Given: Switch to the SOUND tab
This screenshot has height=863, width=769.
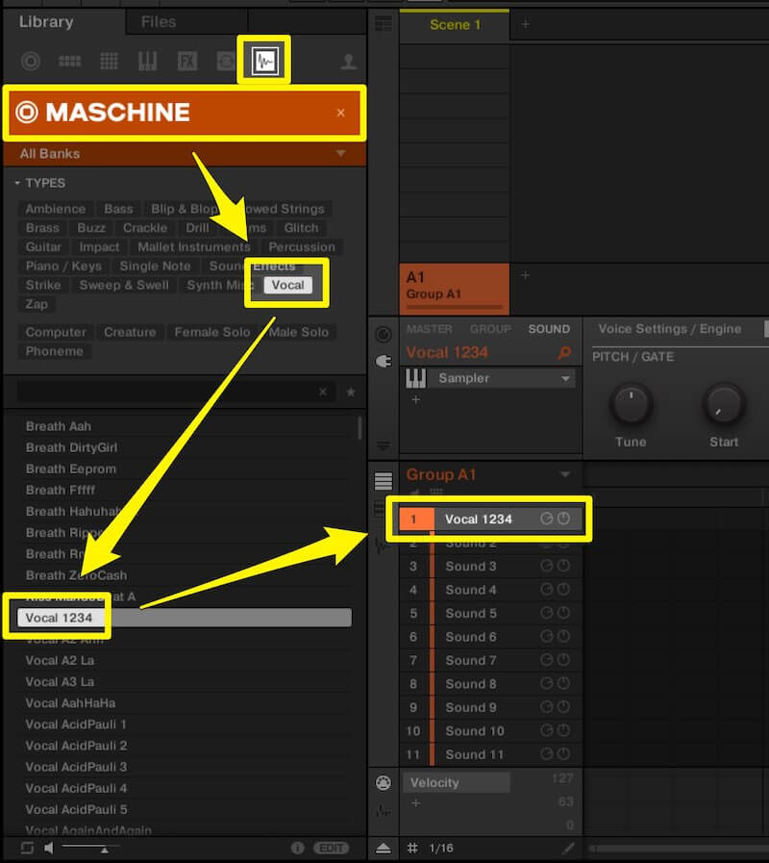Looking at the screenshot, I should 549,329.
